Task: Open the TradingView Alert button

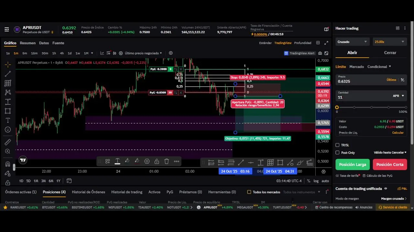Action: tap(299, 53)
